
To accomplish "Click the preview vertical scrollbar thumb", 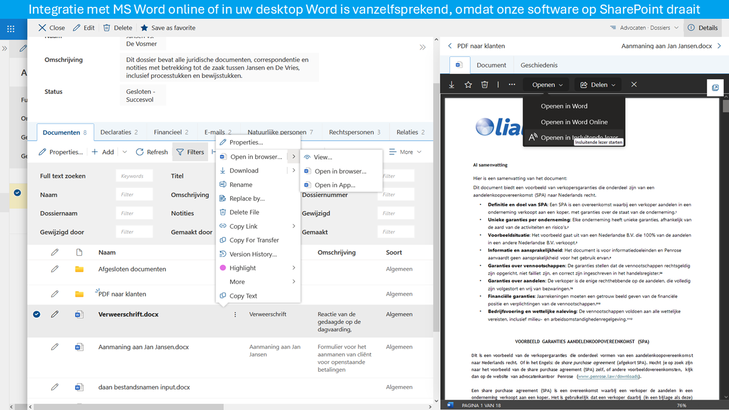I will click(725, 106).
